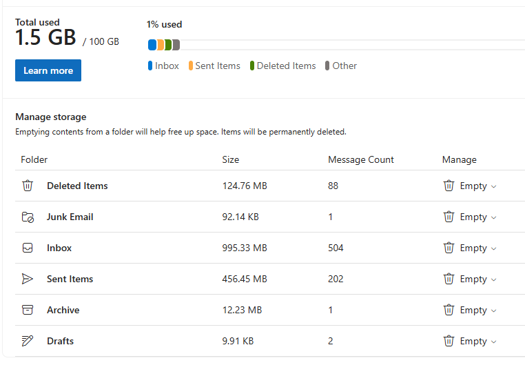
Task: Expand Empty chevron for Deleted Items
Action: point(493,186)
